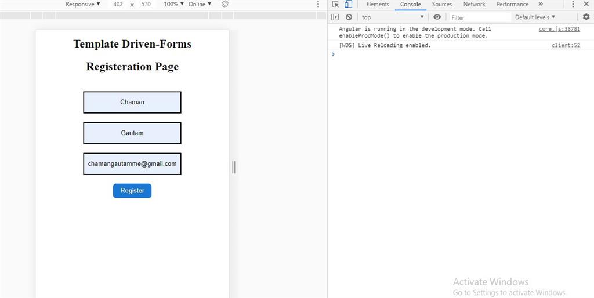Open the 100% zoom dropdown
Viewport: 594px width, 298px height.
pyautogui.click(x=174, y=4)
